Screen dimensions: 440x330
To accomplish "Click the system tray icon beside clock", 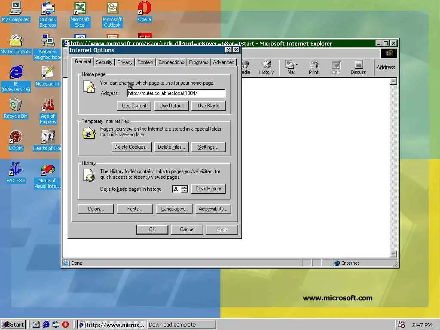I will point(401,325).
